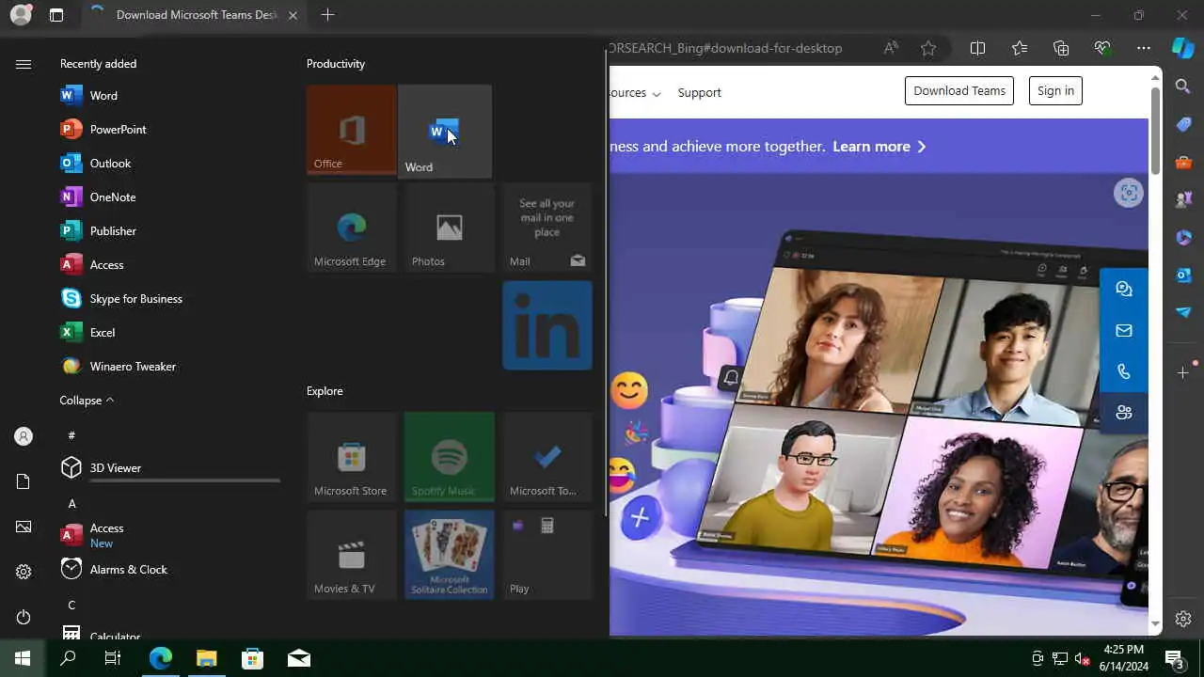Image resolution: width=1204 pixels, height=677 pixels.
Task: Follow the Learn more link
Action: click(x=879, y=147)
